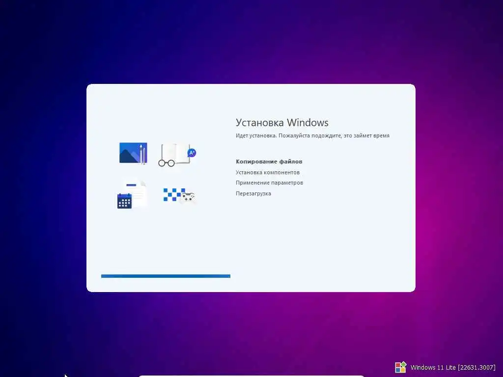This screenshot has width=503, height=377.
Task: Click the game controller with pixel blocks icon
Action: tap(179, 195)
